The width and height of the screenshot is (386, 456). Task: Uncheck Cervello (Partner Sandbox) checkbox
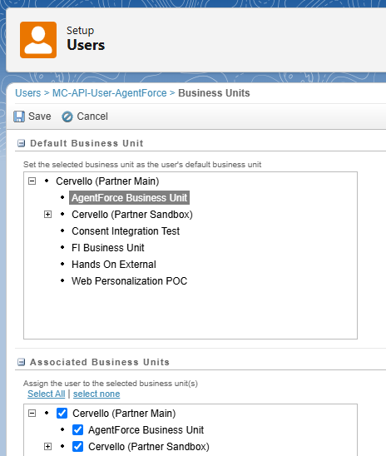tap(77, 447)
